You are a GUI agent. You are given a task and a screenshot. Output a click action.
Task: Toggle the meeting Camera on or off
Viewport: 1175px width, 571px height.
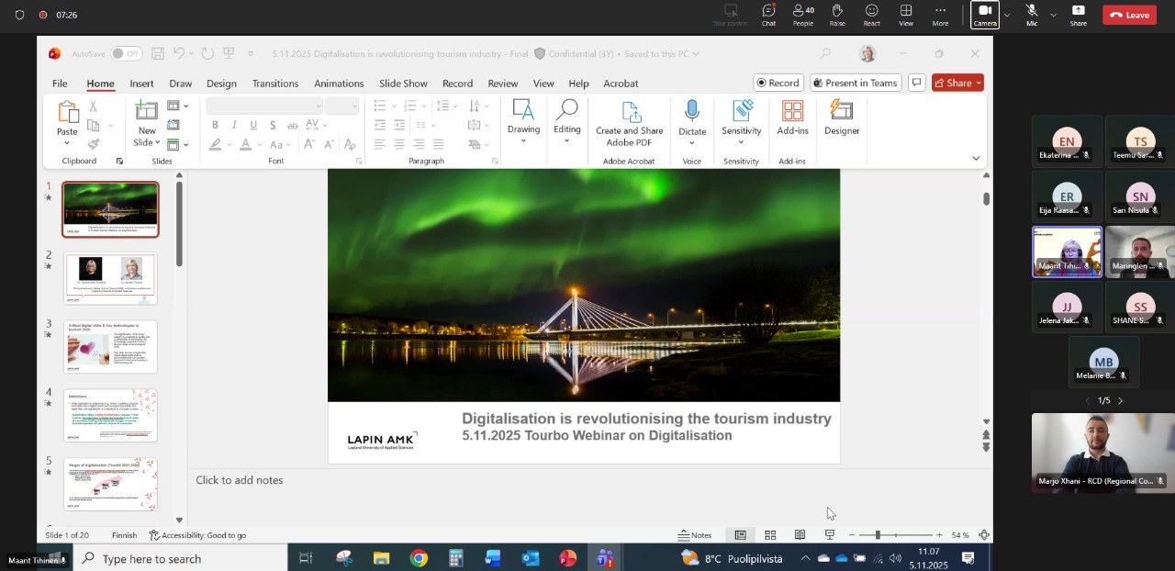click(x=985, y=14)
